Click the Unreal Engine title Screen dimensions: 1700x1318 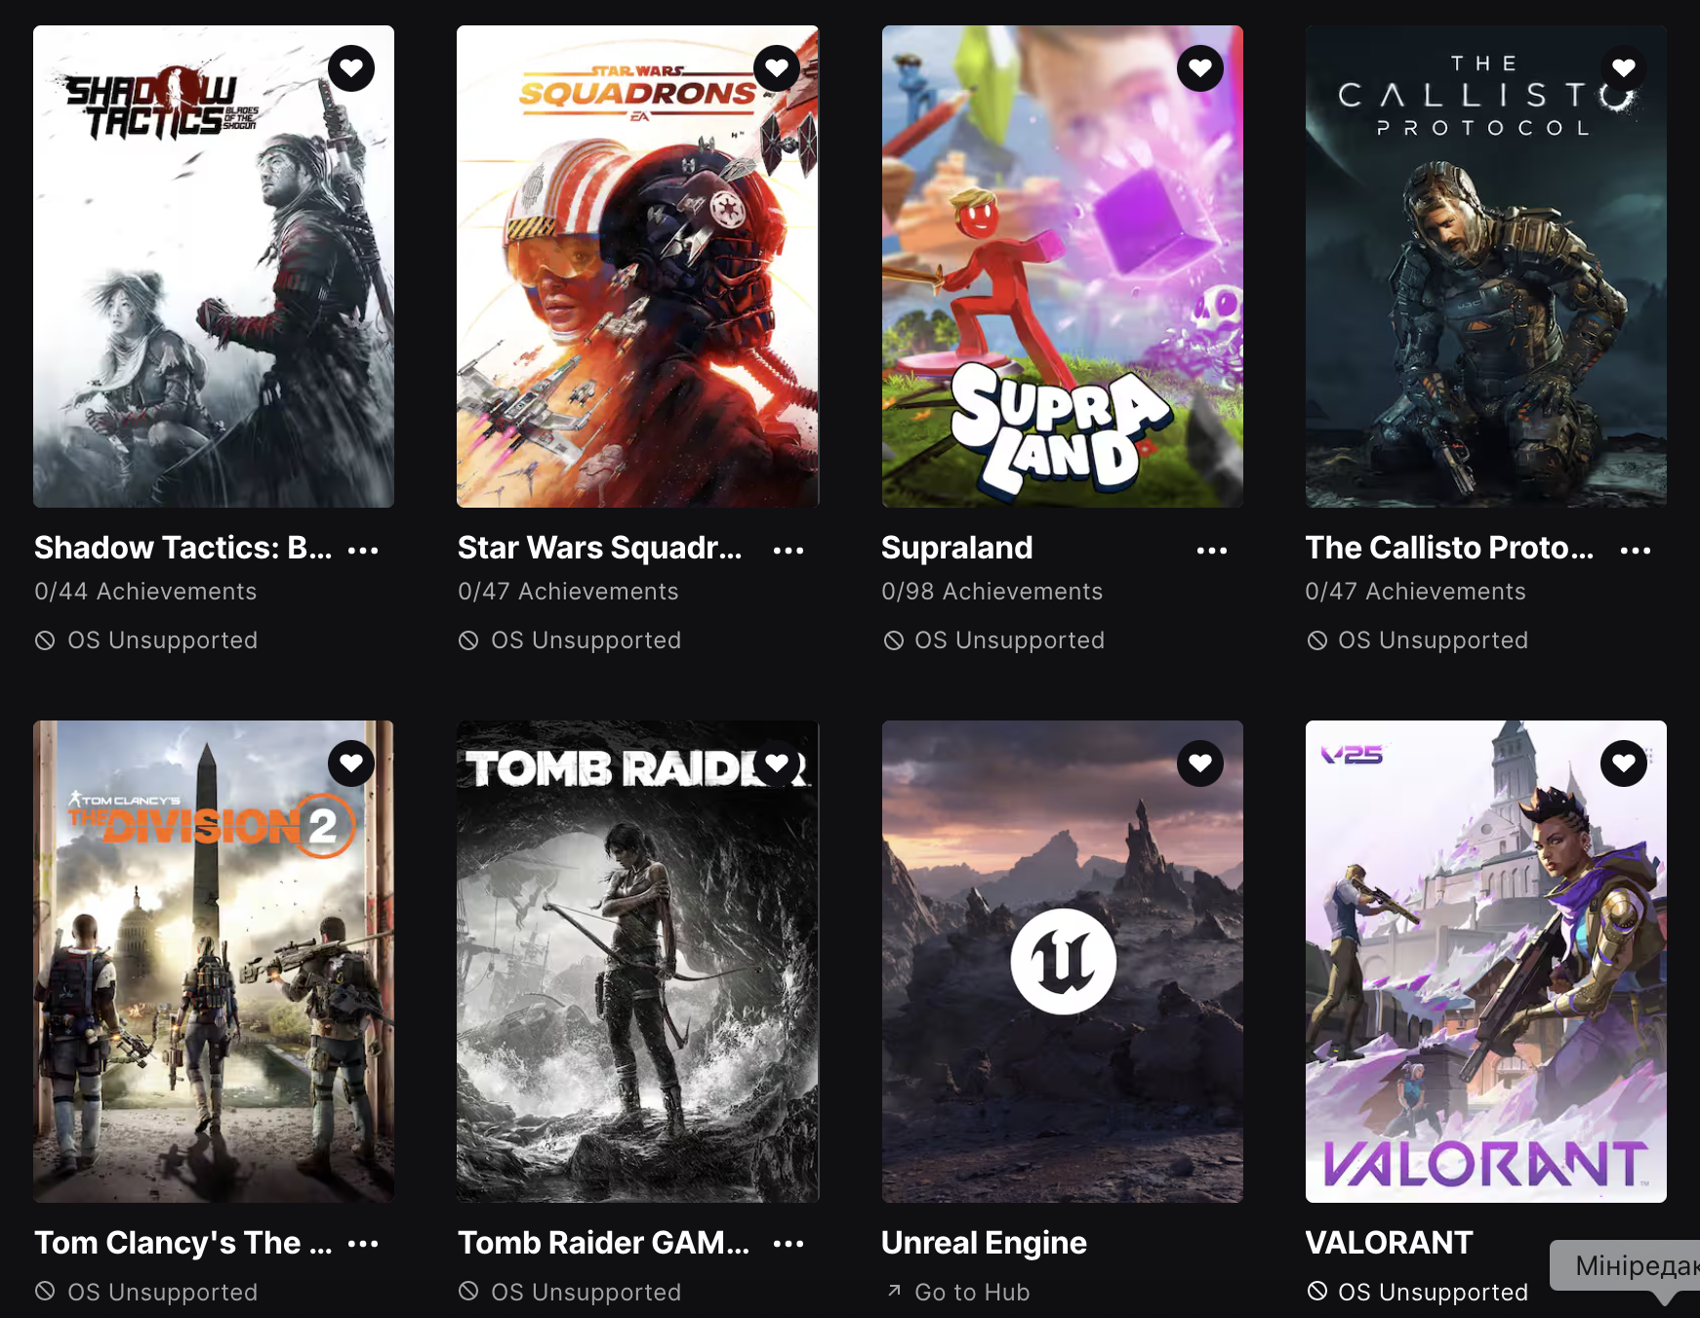(984, 1243)
